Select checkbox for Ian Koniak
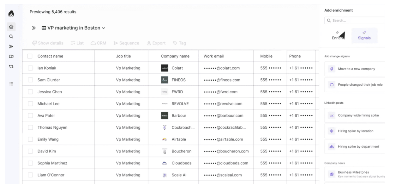 point(30,68)
